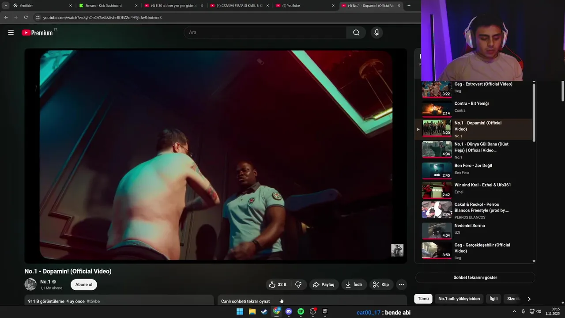Show chat replay with Sohbet tekrarını göster
The image size is (565, 318).
475,277
